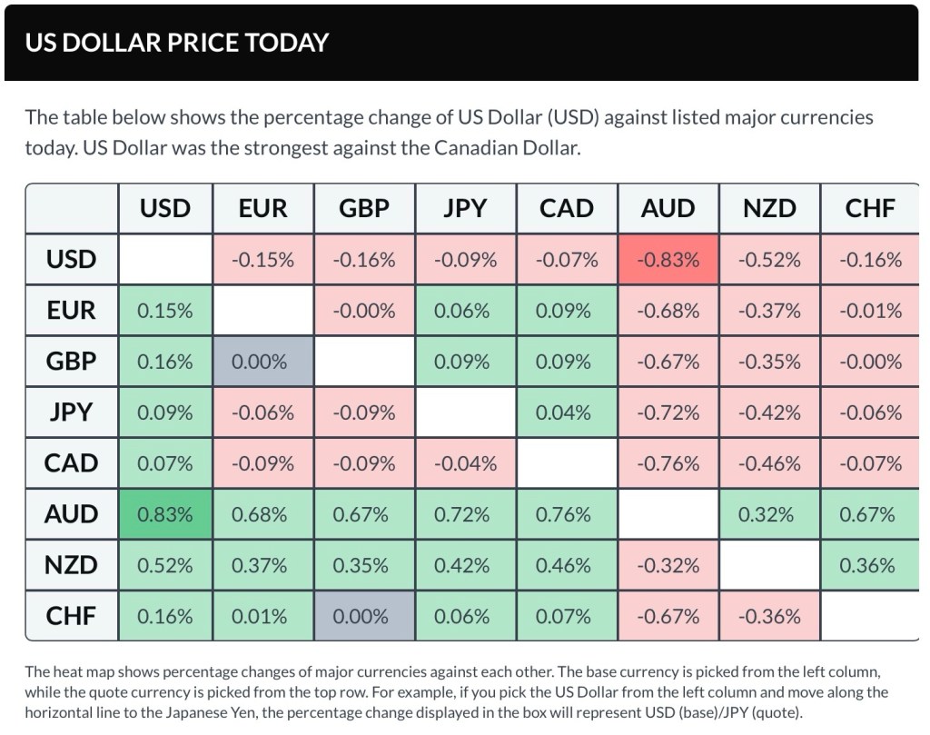Click the "US DOLLAR PRICE TODAY" heading
This screenshot has height=735, width=930.
[177, 43]
